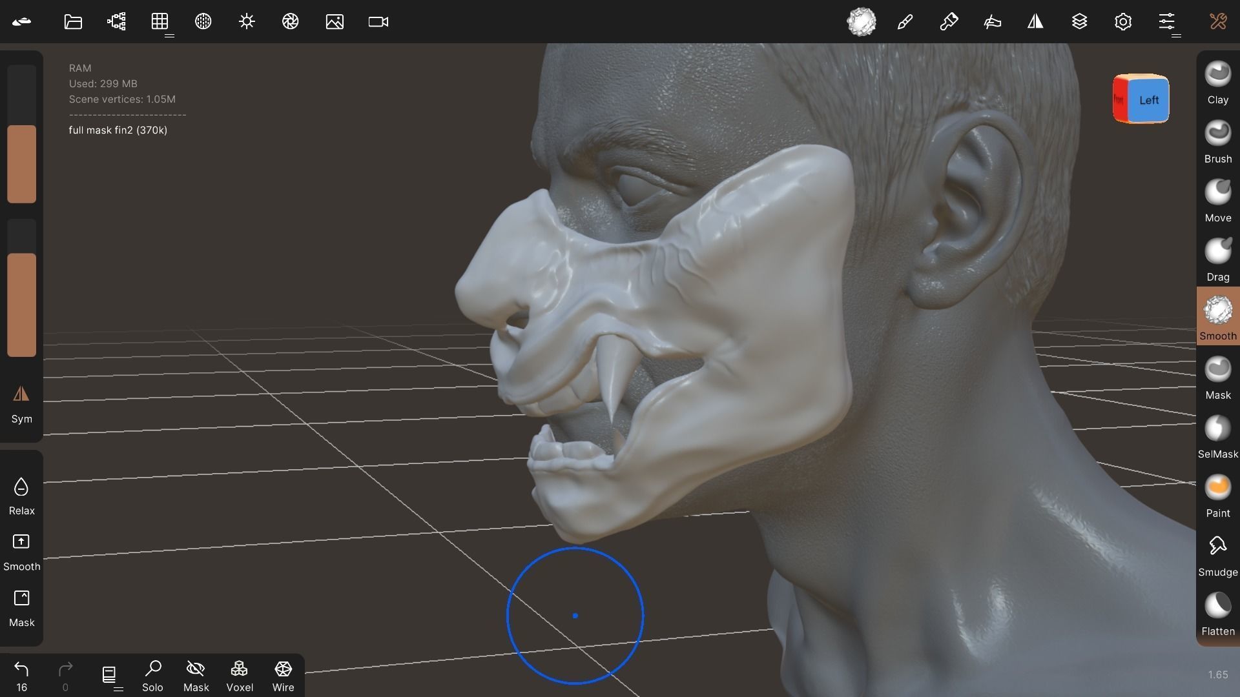Select the Drag tool
Viewport: 1240px width, 697px height.
[1218, 259]
